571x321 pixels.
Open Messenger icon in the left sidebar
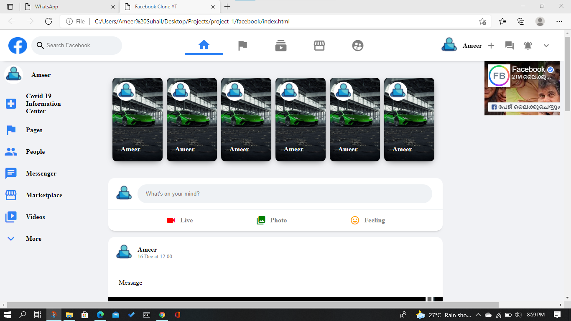[x=11, y=173]
